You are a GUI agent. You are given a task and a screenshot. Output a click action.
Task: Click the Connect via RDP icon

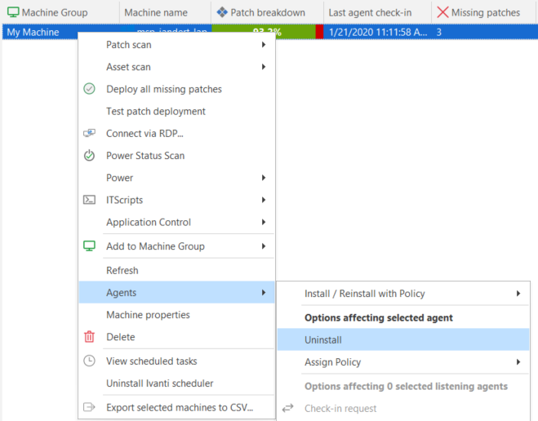90,133
